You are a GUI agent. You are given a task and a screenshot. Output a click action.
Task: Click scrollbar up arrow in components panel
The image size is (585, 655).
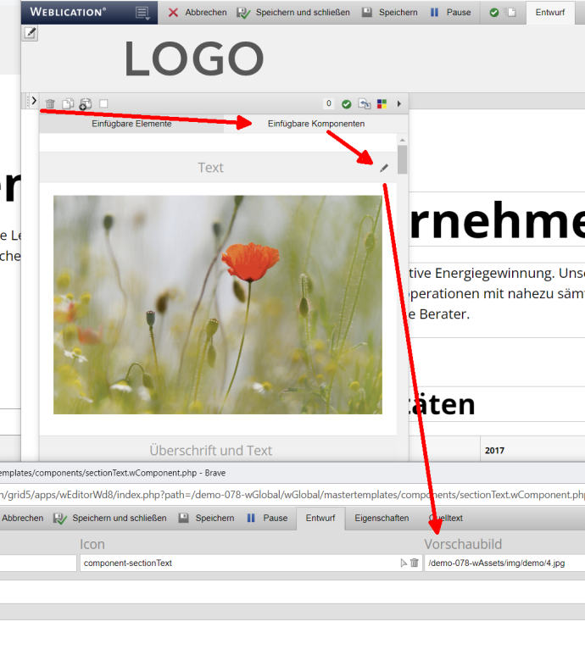(403, 140)
